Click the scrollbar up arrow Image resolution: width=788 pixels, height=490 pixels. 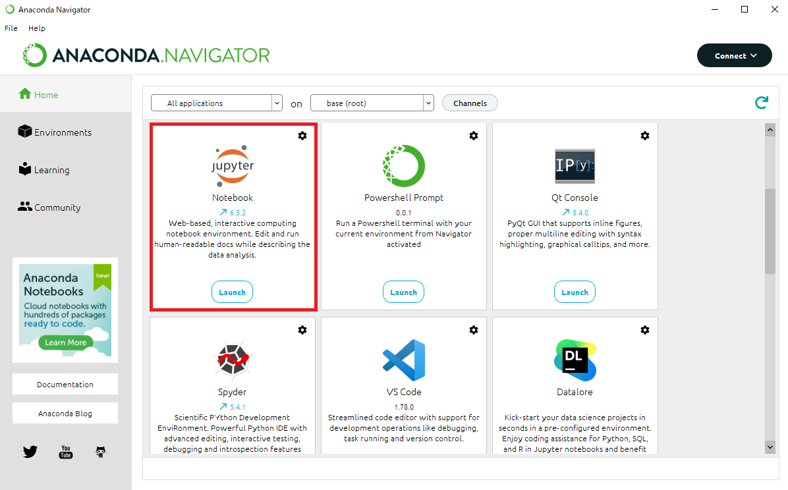tap(770, 130)
